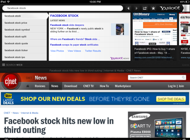Expand the How To dropdown menu

click(105, 86)
